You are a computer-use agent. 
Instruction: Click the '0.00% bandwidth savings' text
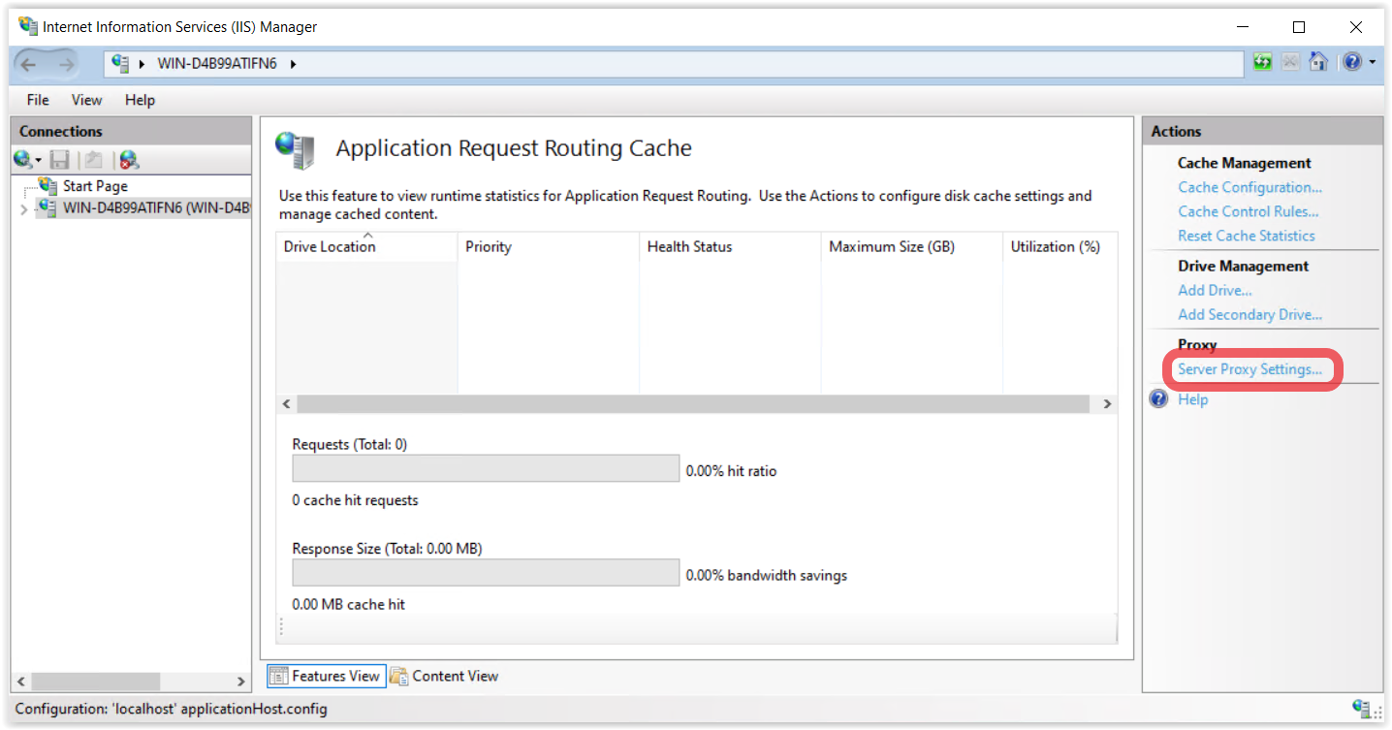click(x=767, y=575)
